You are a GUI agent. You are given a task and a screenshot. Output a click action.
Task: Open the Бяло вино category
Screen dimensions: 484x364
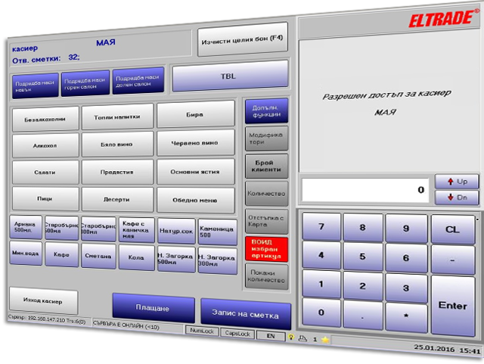[x=117, y=144]
